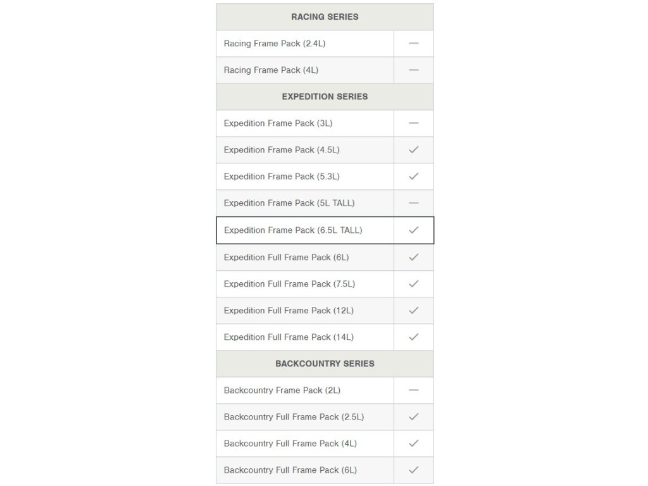Click the Racing Frame Pack (4L) label
Screen dimensions: 648x486
(271, 70)
